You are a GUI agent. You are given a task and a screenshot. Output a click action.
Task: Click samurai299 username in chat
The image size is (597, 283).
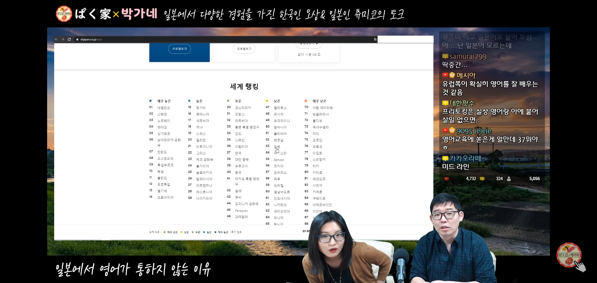point(468,56)
